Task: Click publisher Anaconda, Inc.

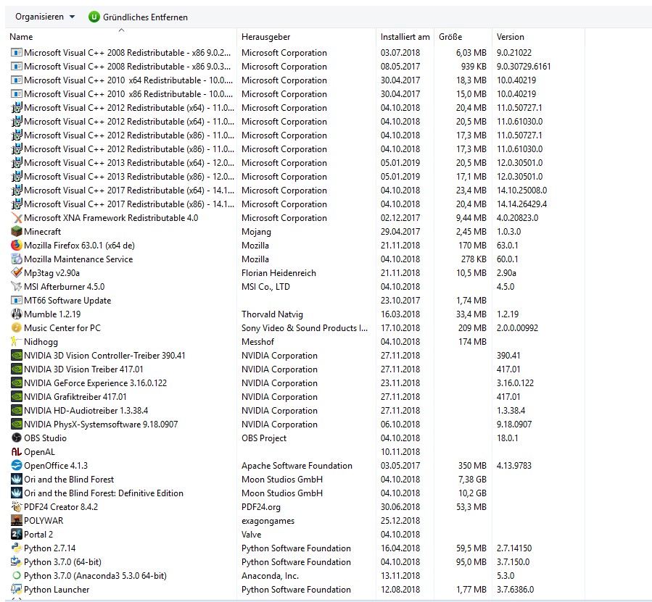Action: pyautogui.click(x=270, y=575)
